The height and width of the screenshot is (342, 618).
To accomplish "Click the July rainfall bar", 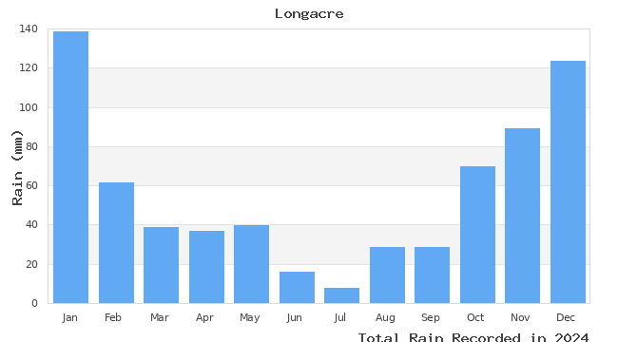I will [x=341, y=295].
